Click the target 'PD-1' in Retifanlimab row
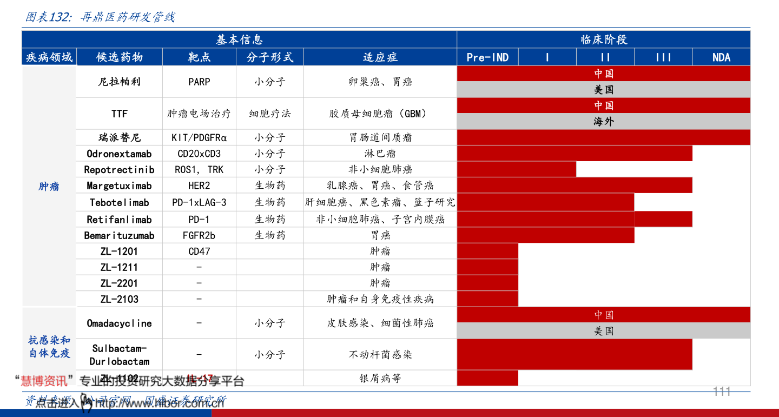This screenshot has height=417, width=779. coord(199,219)
